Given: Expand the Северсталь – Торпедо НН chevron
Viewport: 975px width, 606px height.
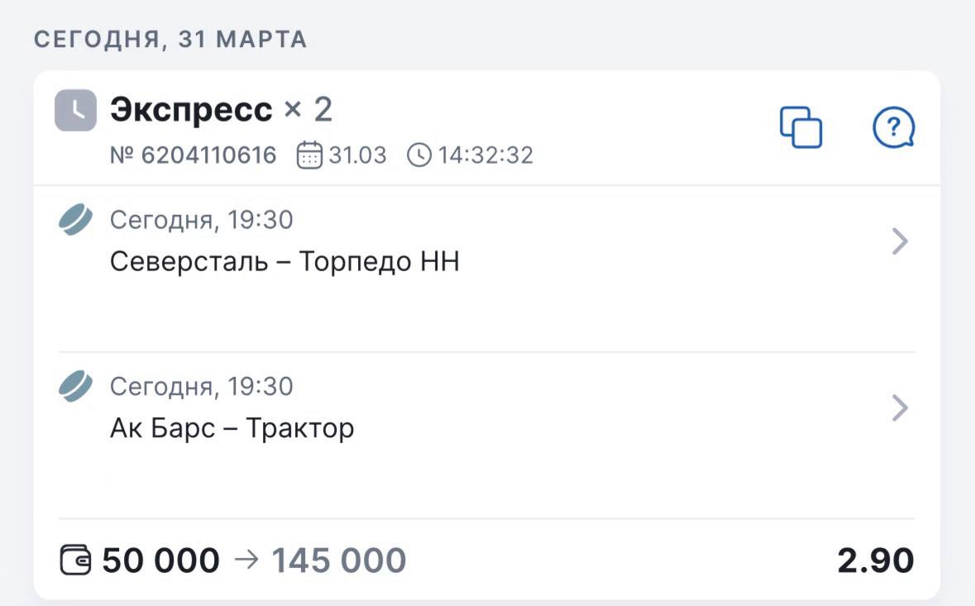Looking at the screenshot, I should click(900, 242).
